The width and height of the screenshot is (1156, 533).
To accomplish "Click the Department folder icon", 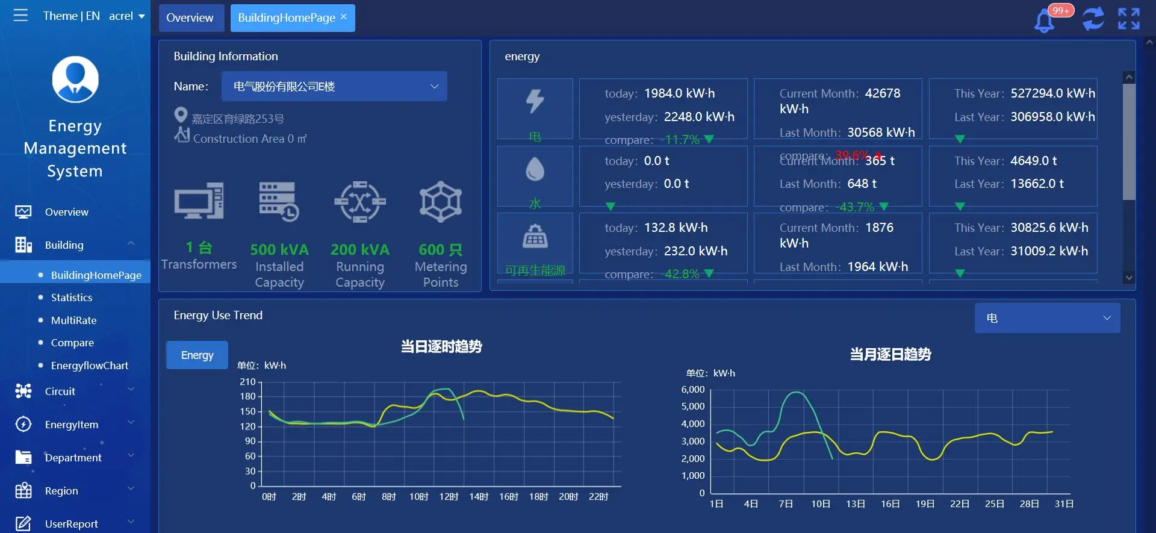I will (23, 458).
